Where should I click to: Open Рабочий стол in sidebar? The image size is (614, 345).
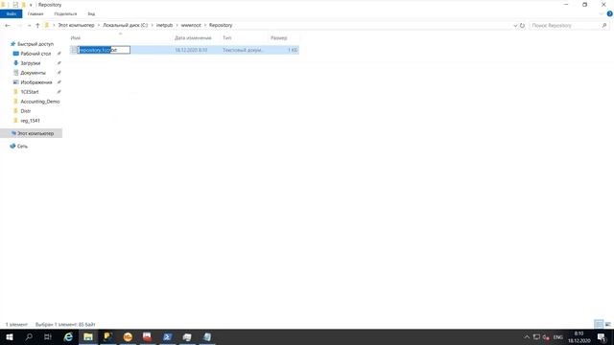point(35,54)
